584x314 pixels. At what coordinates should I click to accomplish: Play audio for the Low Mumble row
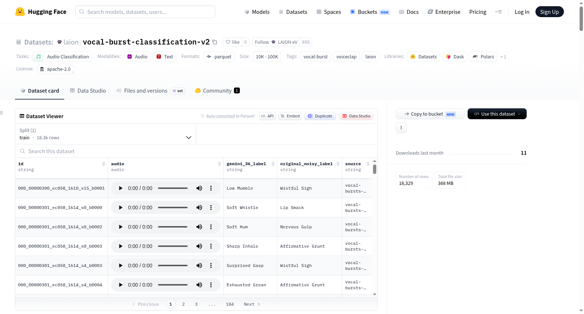[121, 188]
